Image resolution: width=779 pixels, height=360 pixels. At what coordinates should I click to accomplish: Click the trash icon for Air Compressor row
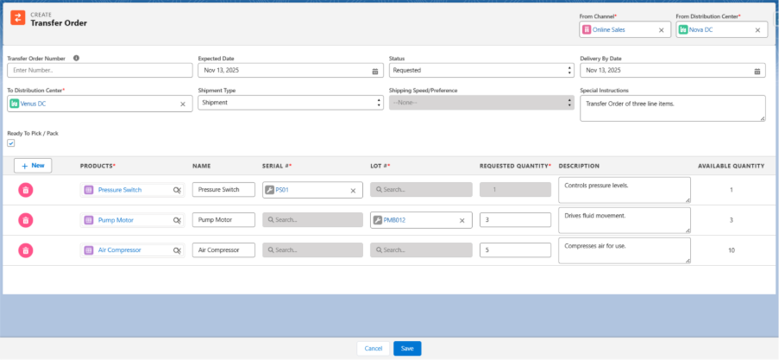coord(26,250)
